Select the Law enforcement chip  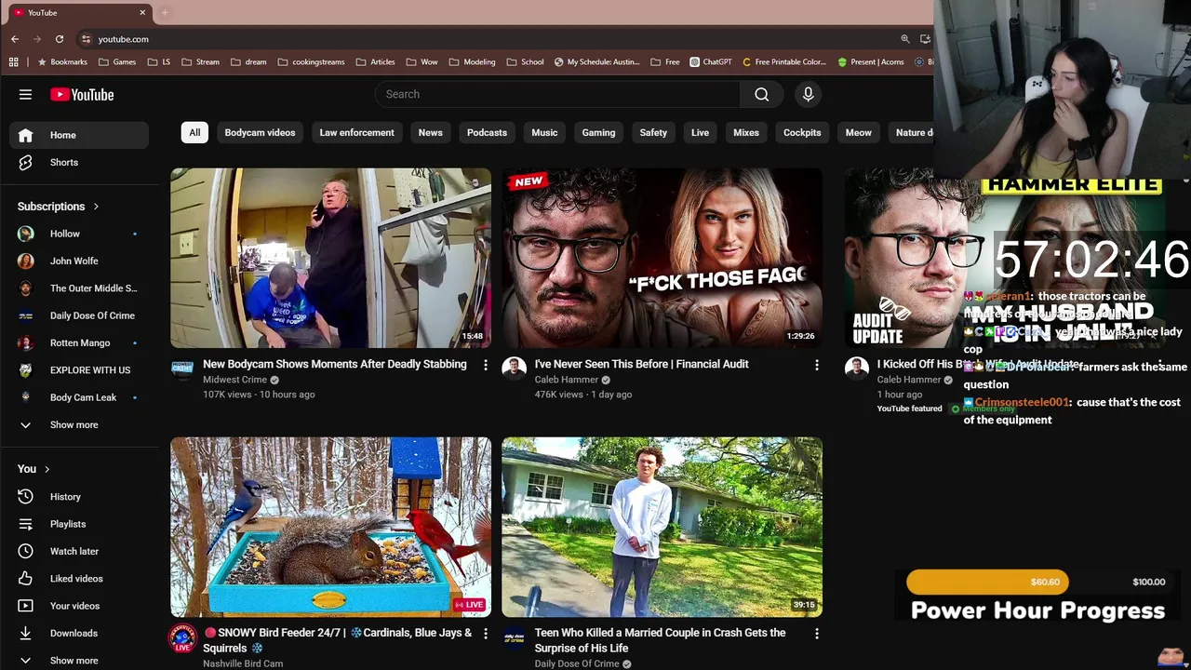tap(356, 132)
